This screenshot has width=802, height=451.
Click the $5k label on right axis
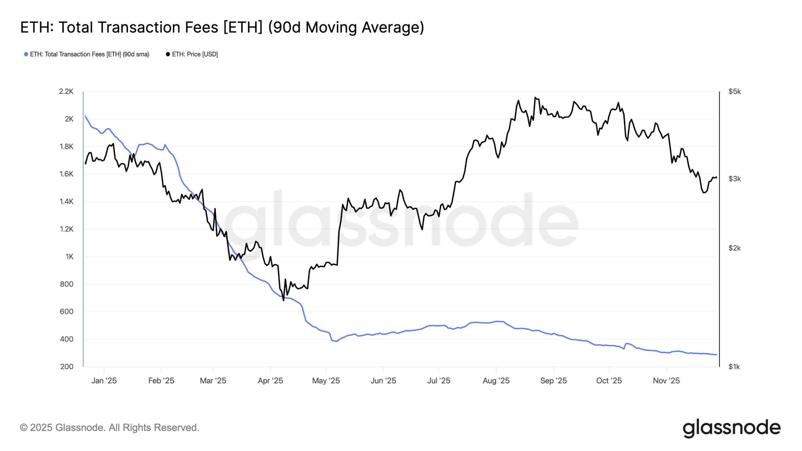(x=734, y=91)
